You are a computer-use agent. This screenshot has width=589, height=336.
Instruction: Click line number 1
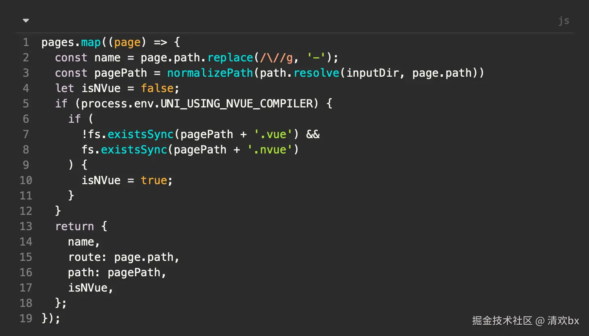click(26, 42)
